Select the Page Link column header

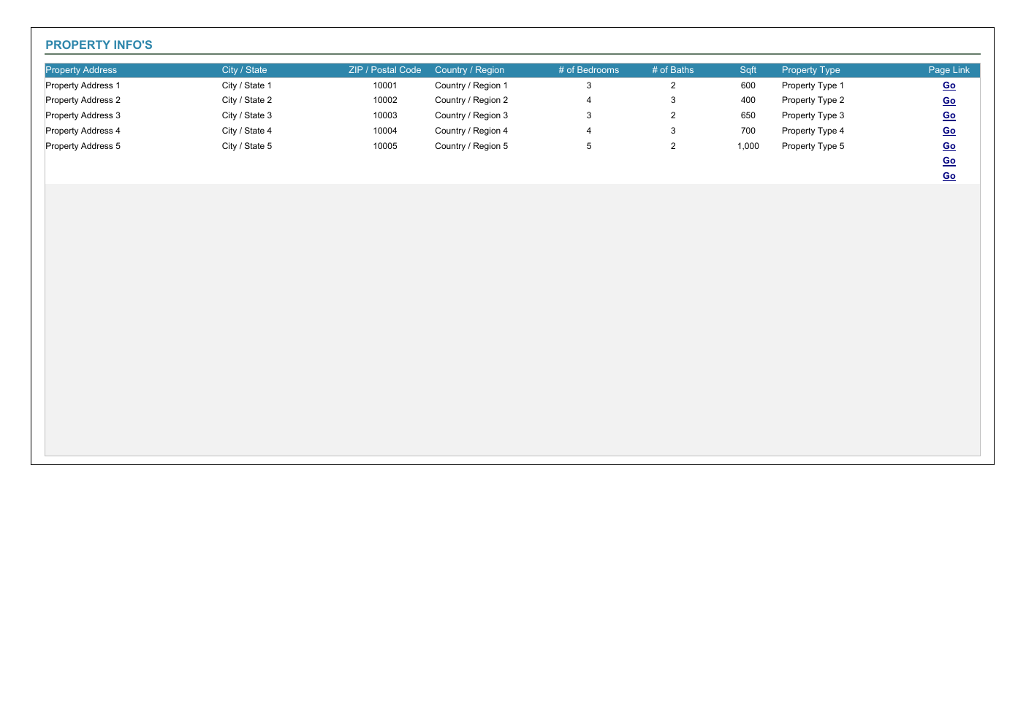(949, 70)
